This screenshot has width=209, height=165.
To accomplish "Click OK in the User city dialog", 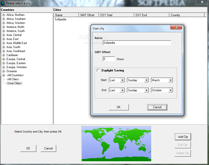I will (x=119, y=107).
